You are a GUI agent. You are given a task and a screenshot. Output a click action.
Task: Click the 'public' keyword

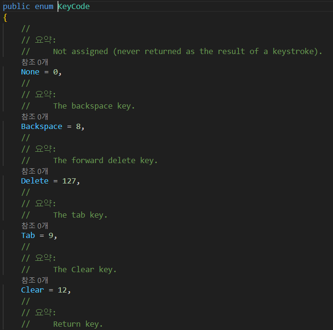(x=16, y=7)
